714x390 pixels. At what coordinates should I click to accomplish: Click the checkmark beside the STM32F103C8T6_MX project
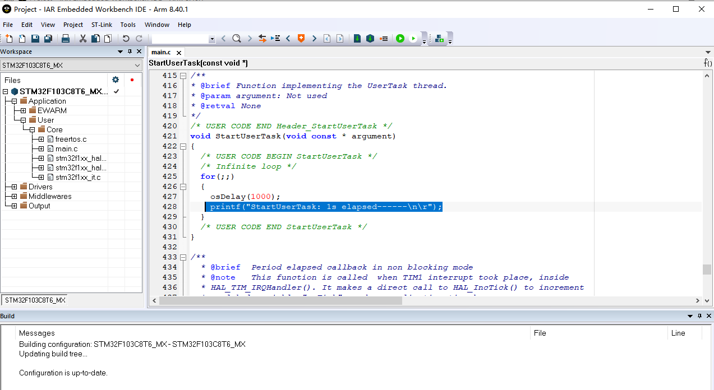116,91
